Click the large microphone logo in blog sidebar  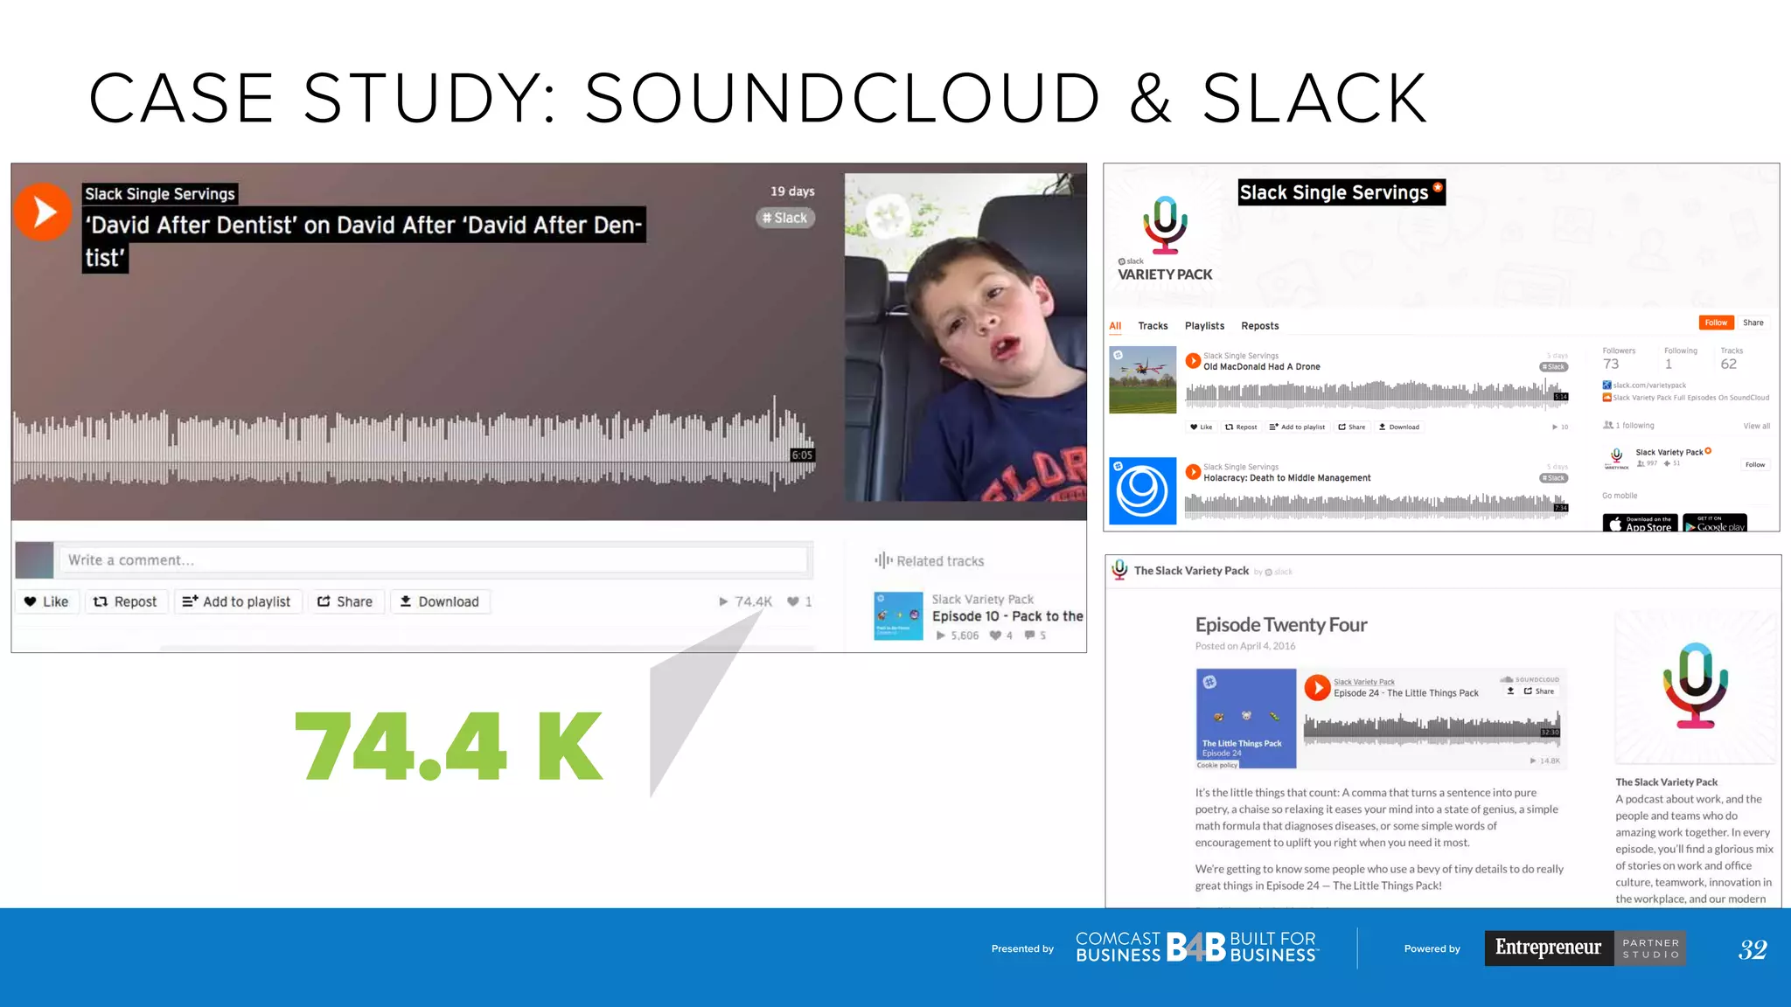tap(1695, 686)
